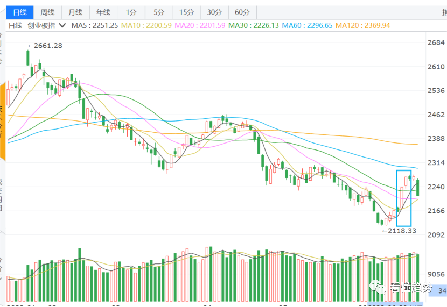Click the MA5 : 2251.25 indicator label

click(x=94, y=26)
